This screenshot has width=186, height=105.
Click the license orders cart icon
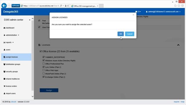(4, 86)
